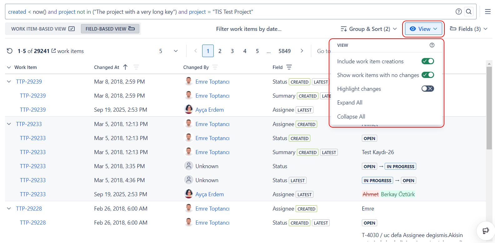Switch to Work Item-Based View tab

pyautogui.click(x=43, y=29)
